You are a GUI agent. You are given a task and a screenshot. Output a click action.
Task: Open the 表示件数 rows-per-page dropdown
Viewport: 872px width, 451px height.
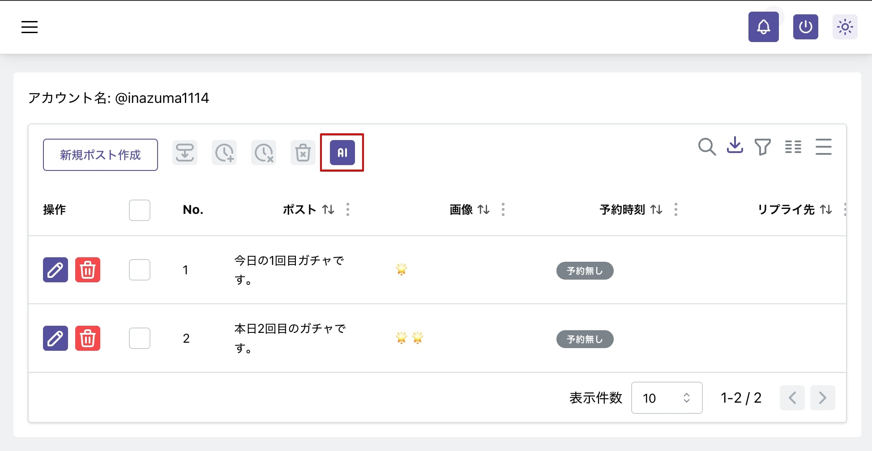pos(667,398)
